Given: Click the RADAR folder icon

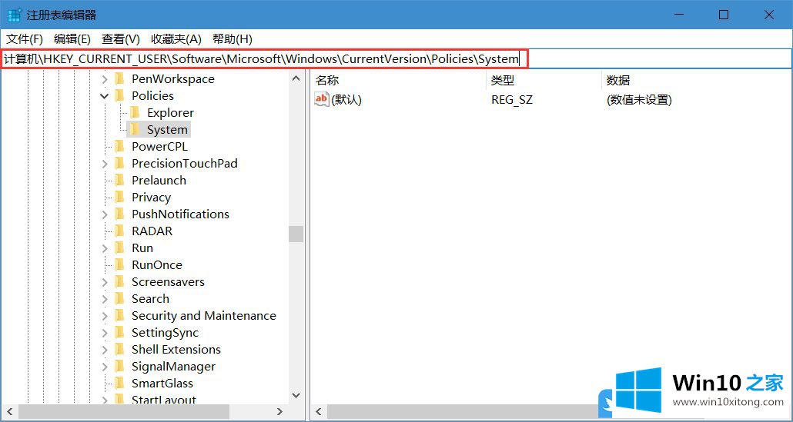Looking at the screenshot, I should [119, 231].
